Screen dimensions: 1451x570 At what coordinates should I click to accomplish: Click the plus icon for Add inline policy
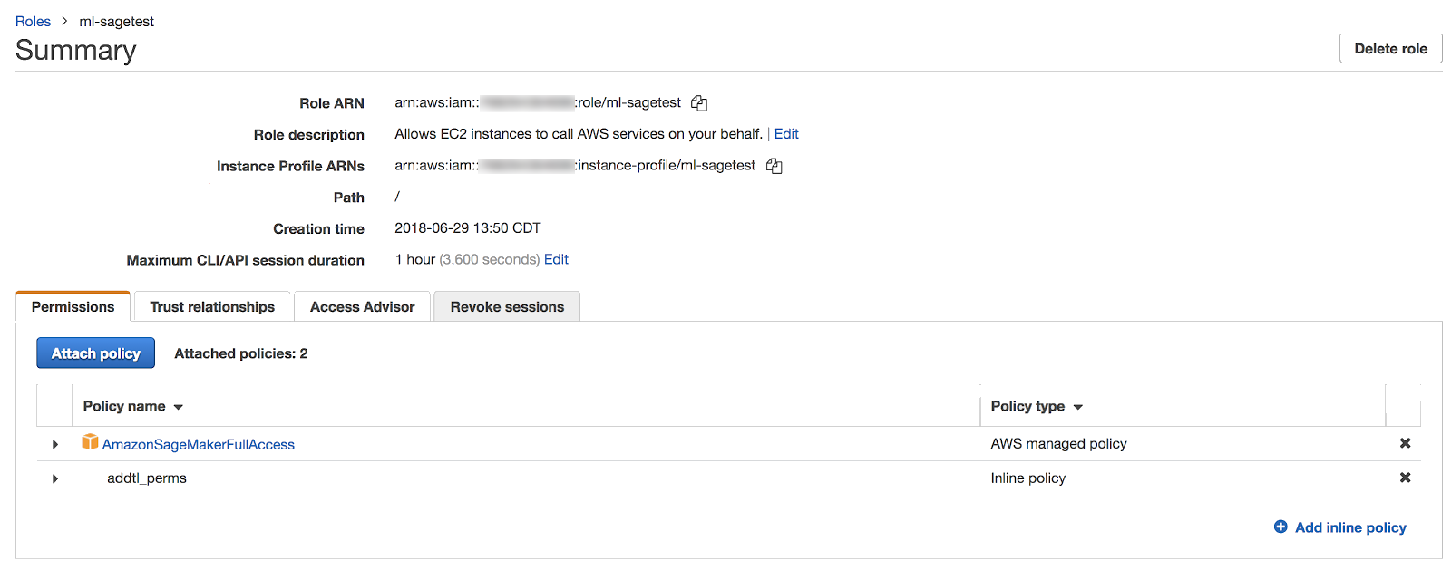pos(1281,527)
